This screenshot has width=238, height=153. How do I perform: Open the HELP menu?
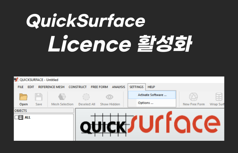pyautogui.click(x=151, y=87)
